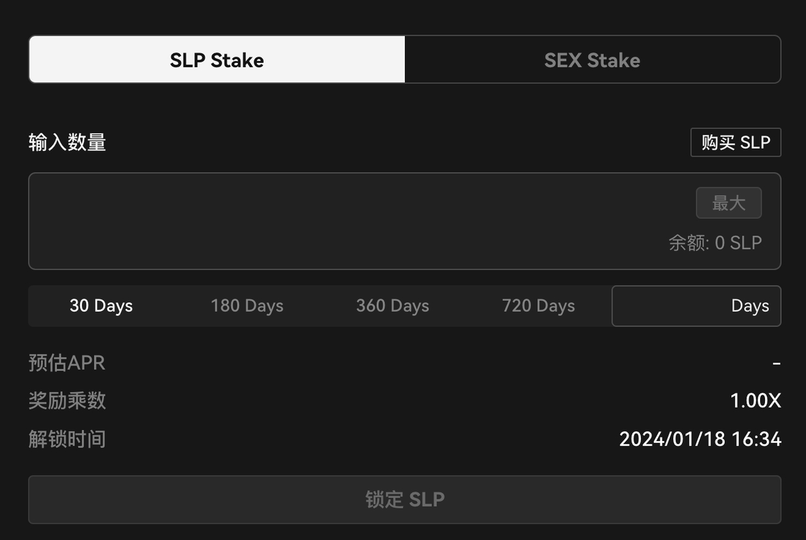Click the 购买 SLP button
The width and height of the screenshot is (806, 540).
[735, 142]
